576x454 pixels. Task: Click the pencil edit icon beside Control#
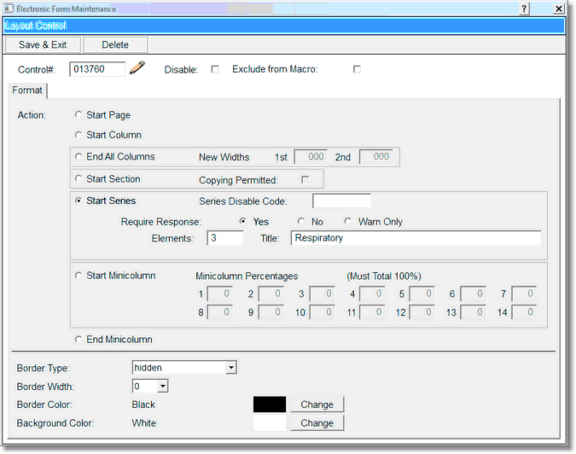coord(137,67)
